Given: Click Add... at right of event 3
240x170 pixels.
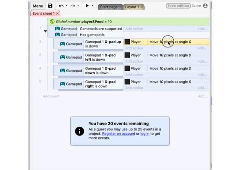Looking at the screenshot, I should pos(202,61).
